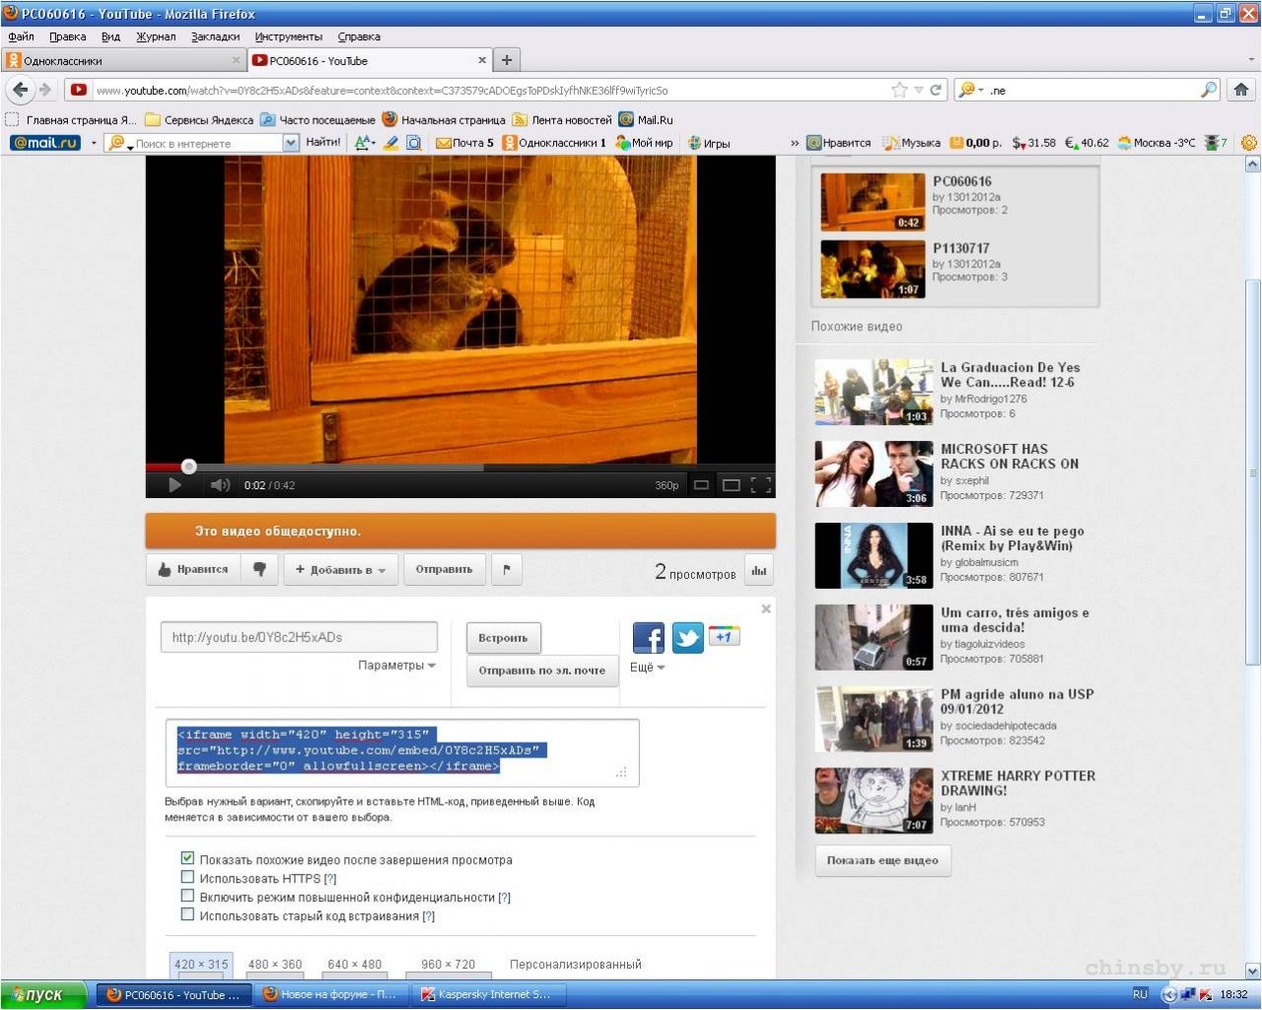The image size is (1262, 1010).
Task: Reload the page with refresh icon
Action: (x=936, y=90)
